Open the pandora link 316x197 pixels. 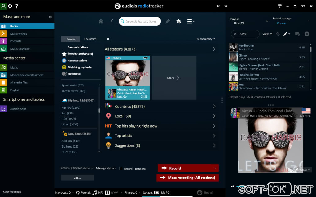140,169
